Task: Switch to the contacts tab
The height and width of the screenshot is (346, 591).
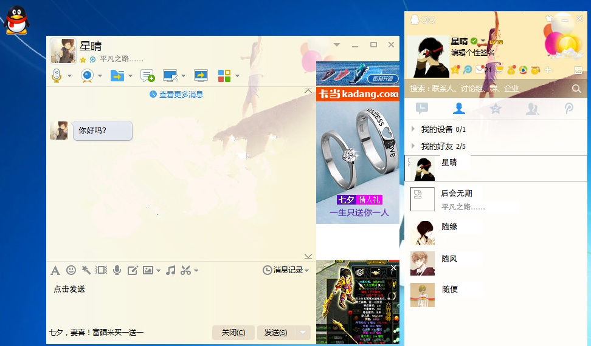Action: coord(458,108)
